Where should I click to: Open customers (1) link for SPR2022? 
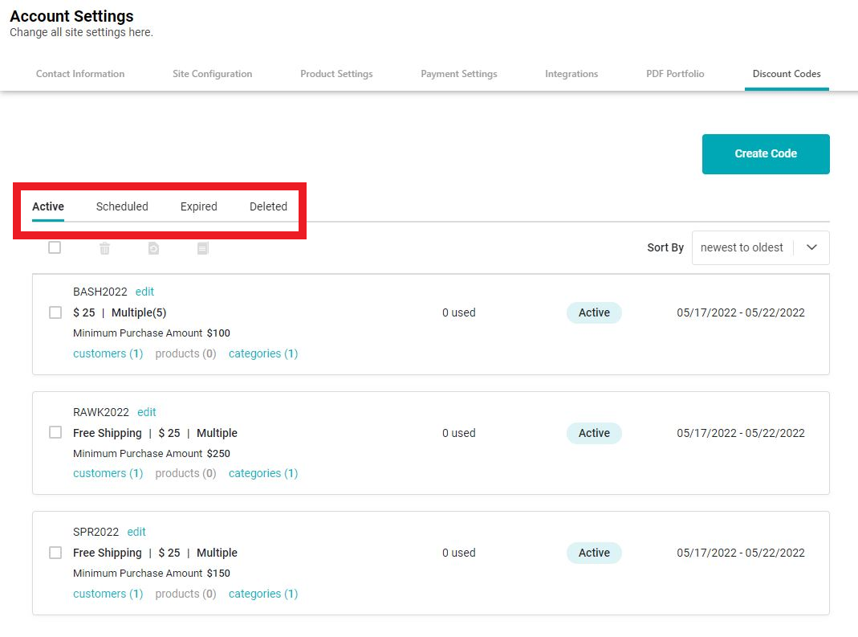point(108,594)
